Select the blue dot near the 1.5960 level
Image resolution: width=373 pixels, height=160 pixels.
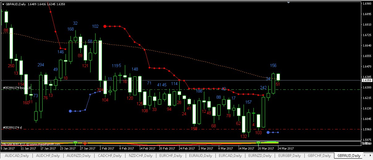268,132
